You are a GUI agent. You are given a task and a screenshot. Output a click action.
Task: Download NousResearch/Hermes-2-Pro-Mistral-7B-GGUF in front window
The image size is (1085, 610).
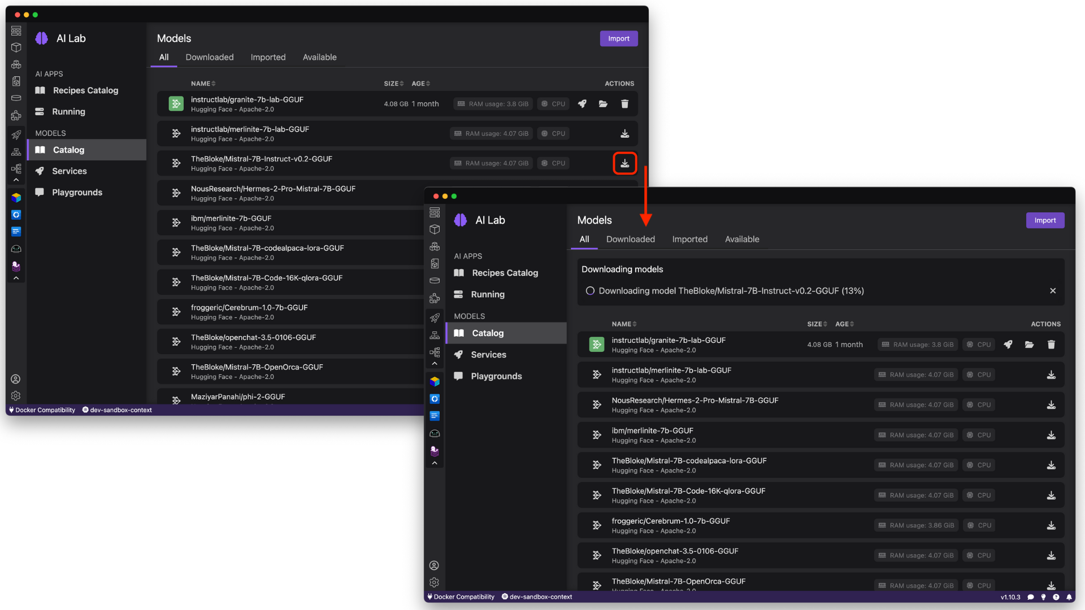[1051, 405]
